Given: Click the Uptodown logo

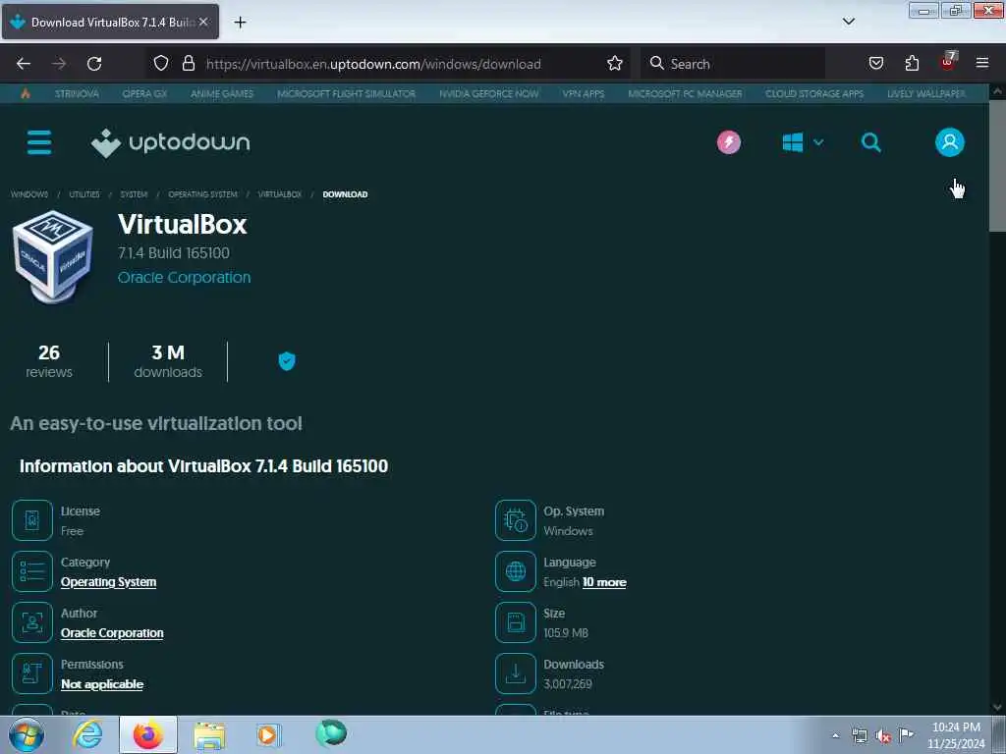Looking at the screenshot, I should pos(171,142).
